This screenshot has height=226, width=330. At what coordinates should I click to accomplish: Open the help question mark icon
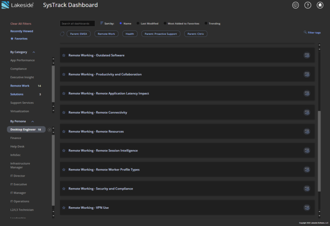click(x=308, y=5)
